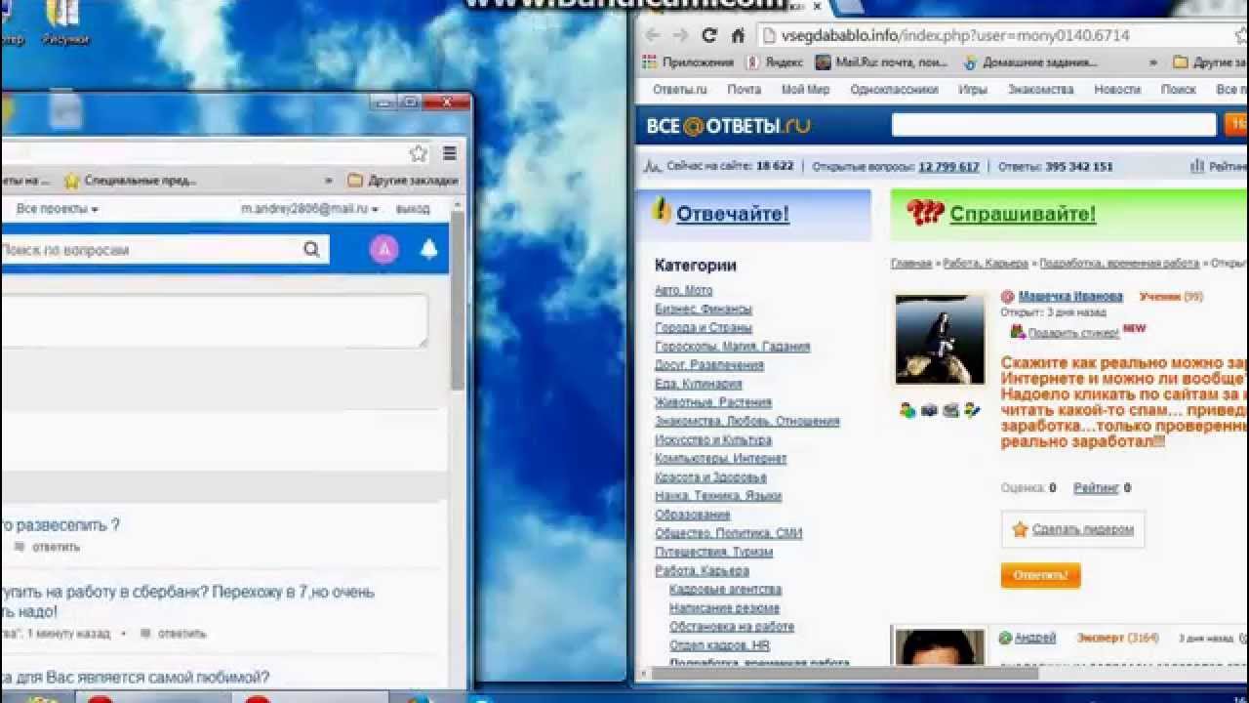Open Красота и Здоровье category
Viewport: 1249px width, 703px height.
tap(710, 476)
